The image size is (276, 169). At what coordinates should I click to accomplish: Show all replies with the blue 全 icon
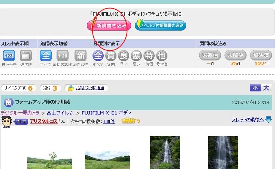pos(46,56)
